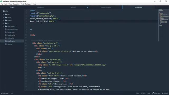Open the Find menu
The width and height of the screenshot is (169, 95).
point(22,4)
